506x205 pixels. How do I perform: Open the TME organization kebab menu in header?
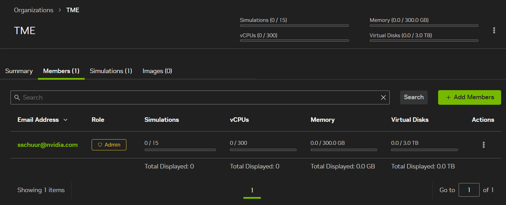coord(494,31)
